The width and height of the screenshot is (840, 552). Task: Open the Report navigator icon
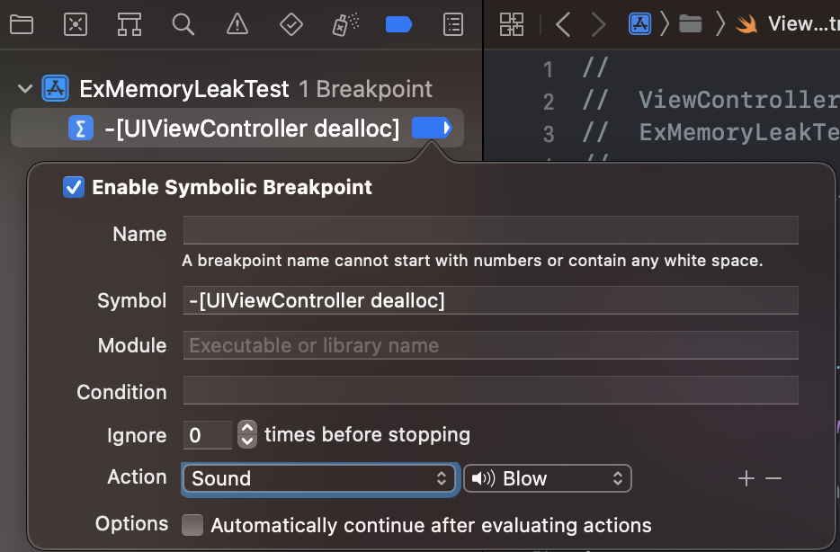click(453, 24)
